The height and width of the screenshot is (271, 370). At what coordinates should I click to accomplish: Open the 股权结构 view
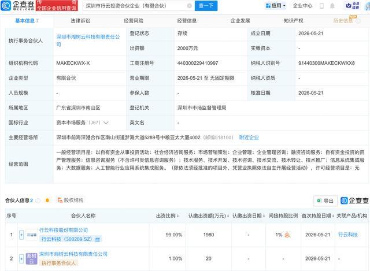[71, 201]
